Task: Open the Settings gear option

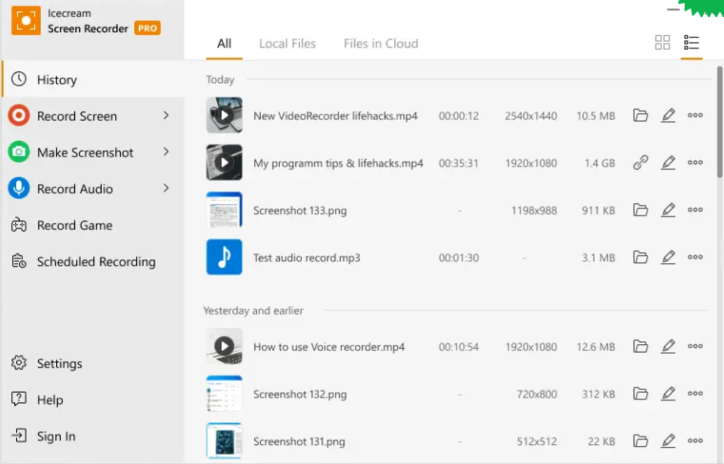Action: 59,364
